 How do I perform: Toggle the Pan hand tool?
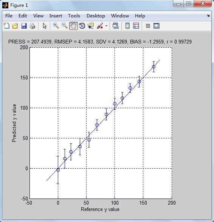(73, 26)
